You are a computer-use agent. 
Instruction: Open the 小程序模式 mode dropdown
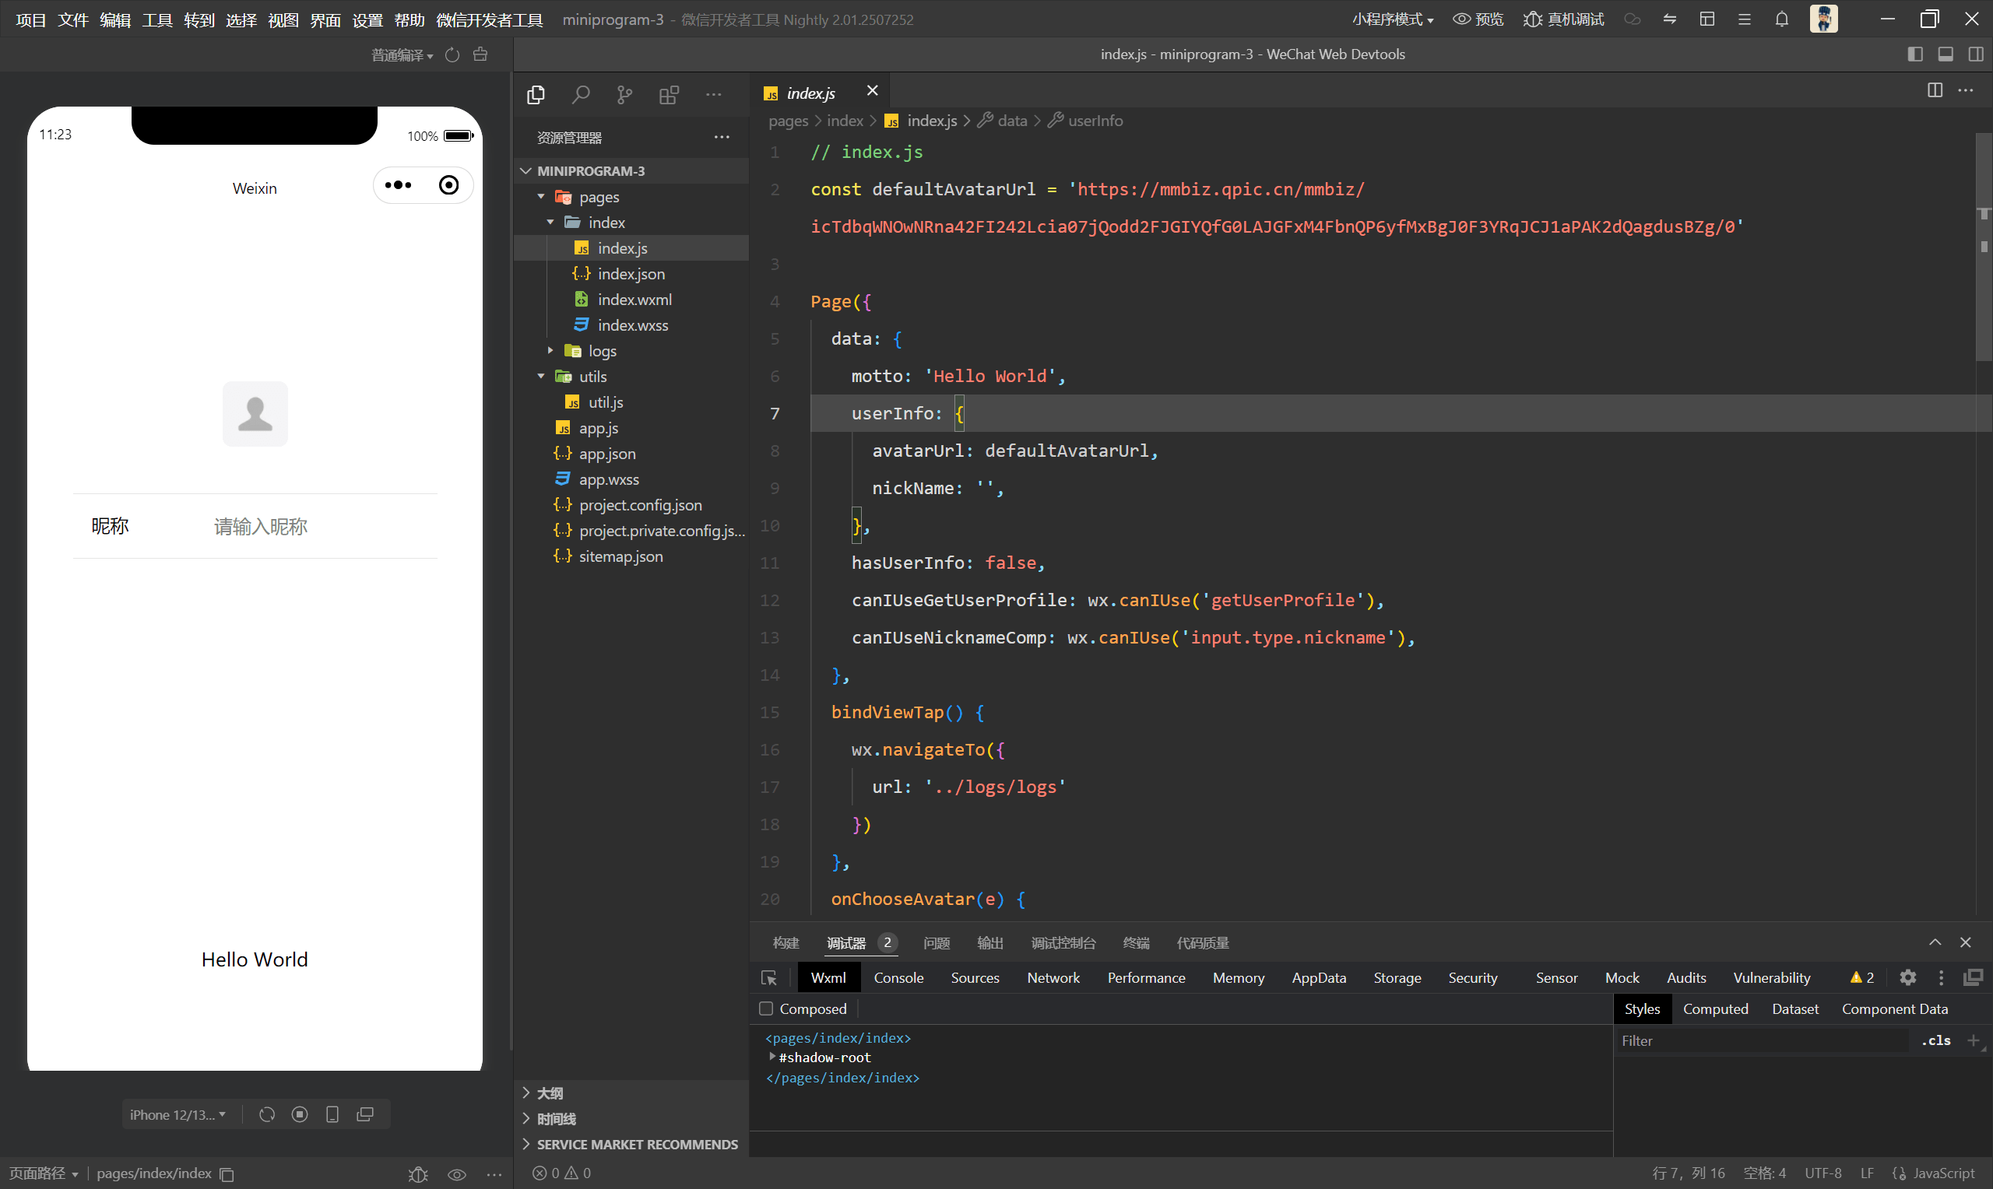click(x=1392, y=19)
